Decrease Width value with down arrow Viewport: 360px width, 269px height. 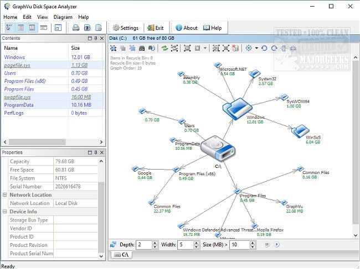[196, 247]
